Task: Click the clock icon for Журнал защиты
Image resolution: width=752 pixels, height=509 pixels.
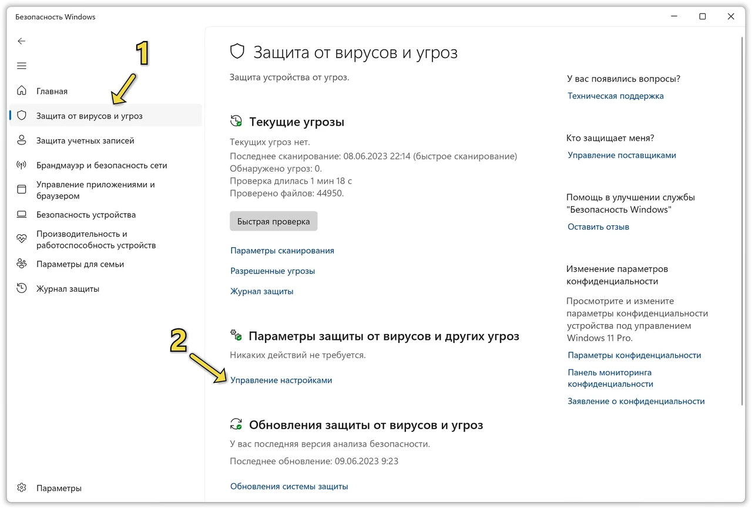Action: pyautogui.click(x=22, y=289)
